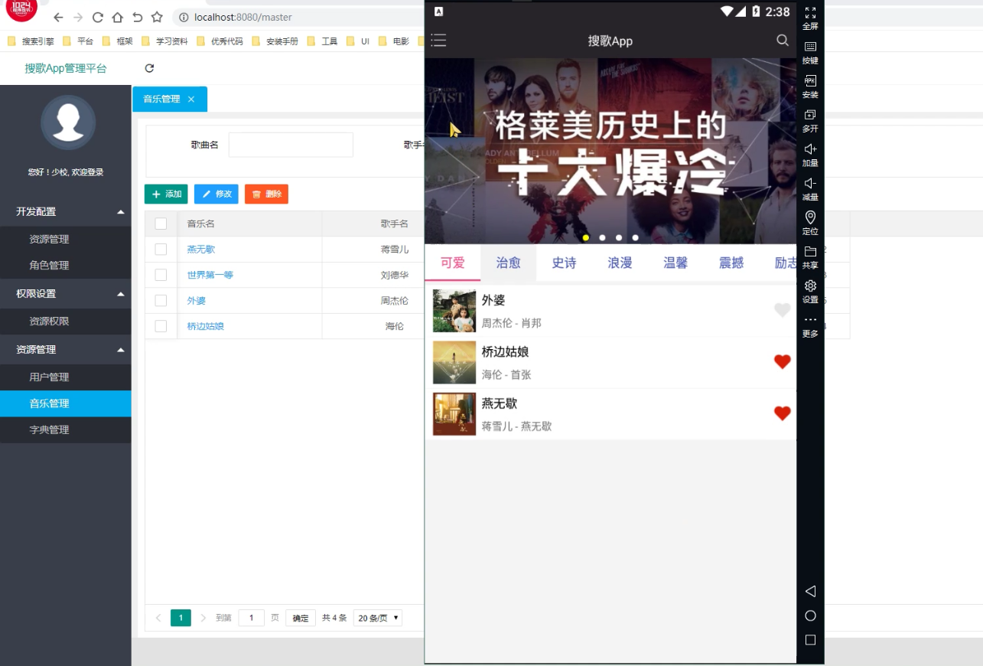The image size is (983, 666).
Task: Open the hamburger menu in 搜歌App
Action: pyautogui.click(x=438, y=41)
